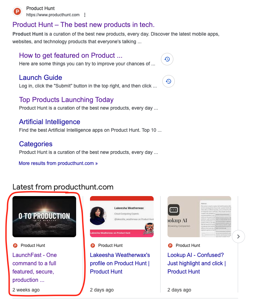Open 'Top Products Launching Today' link

click(66, 100)
